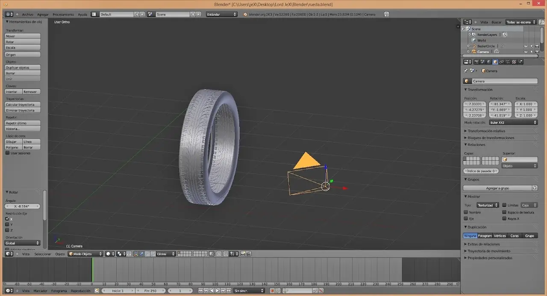Screen dimensions: 547x296
Task: Click the snap magnet icon in viewport header
Action: pyautogui.click(x=226, y=254)
